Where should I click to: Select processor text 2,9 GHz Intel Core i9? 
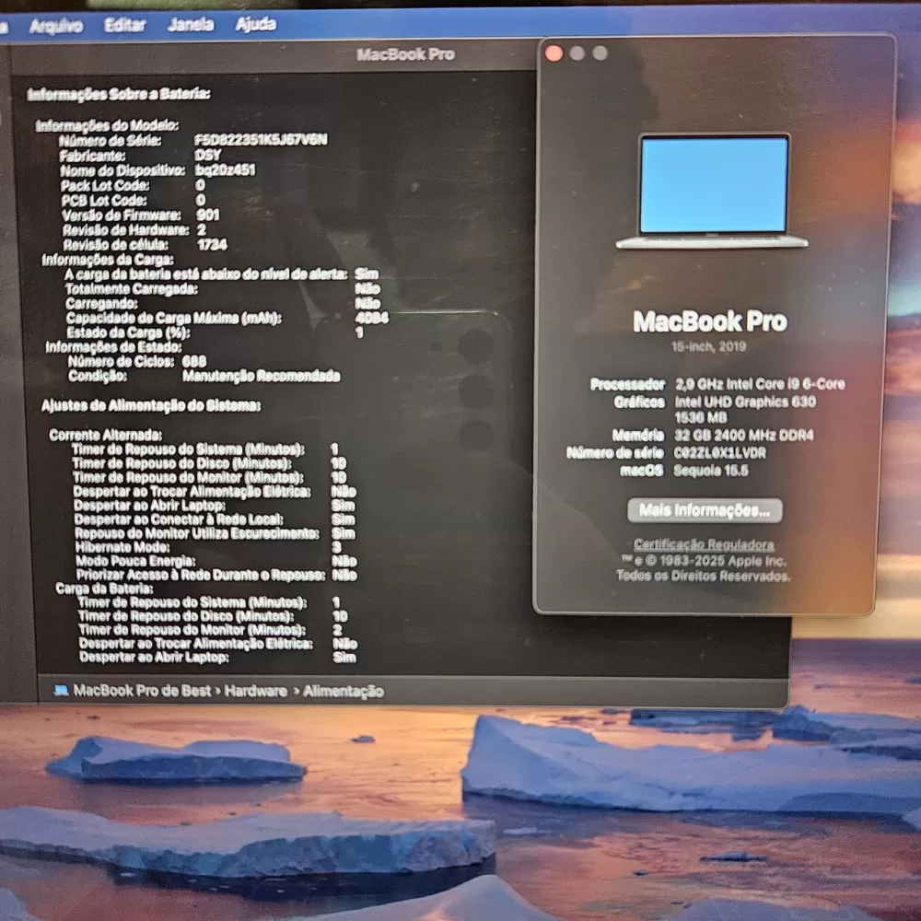point(760,384)
